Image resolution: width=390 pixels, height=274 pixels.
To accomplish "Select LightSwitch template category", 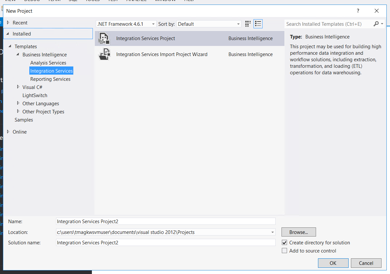I will pos(35,95).
